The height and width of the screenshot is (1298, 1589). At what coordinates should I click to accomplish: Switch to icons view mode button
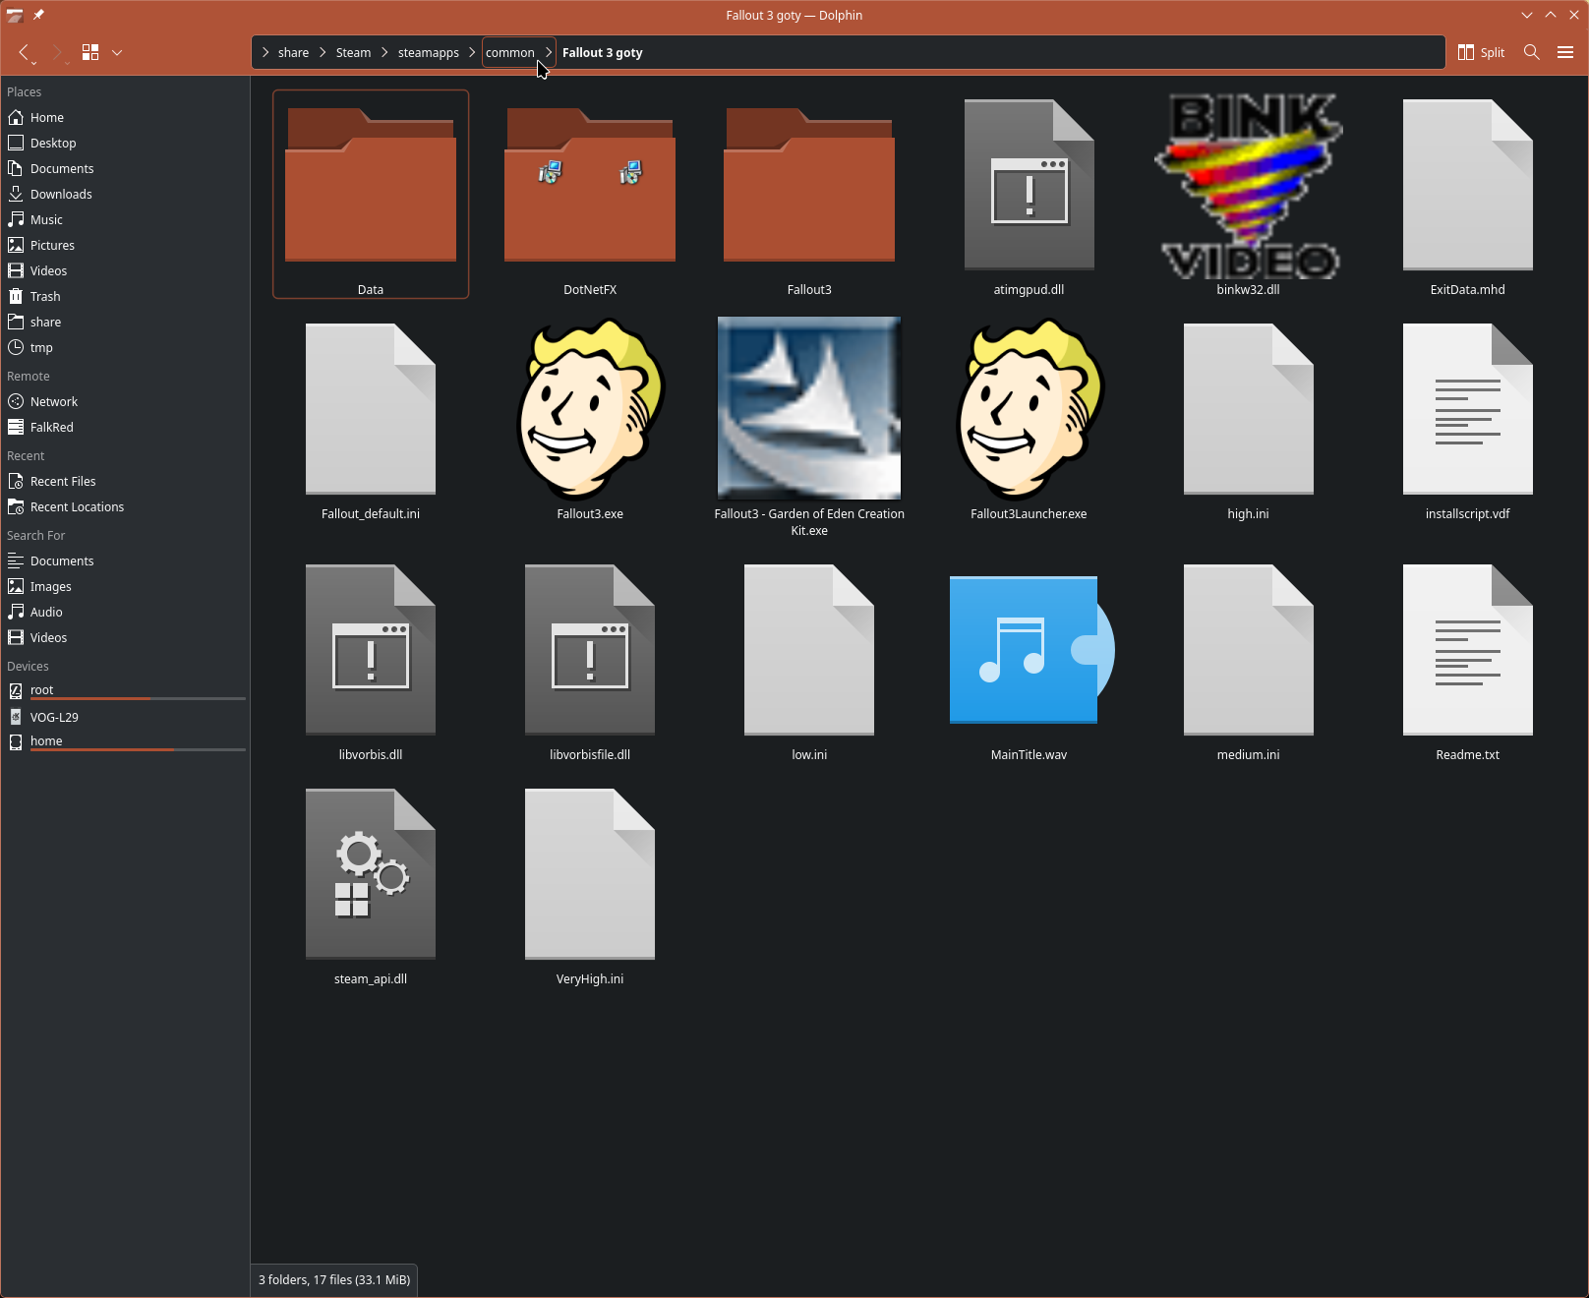pos(90,52)
